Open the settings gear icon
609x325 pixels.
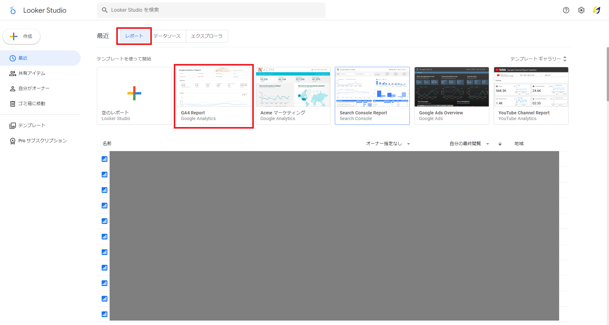tap(581, 10)
